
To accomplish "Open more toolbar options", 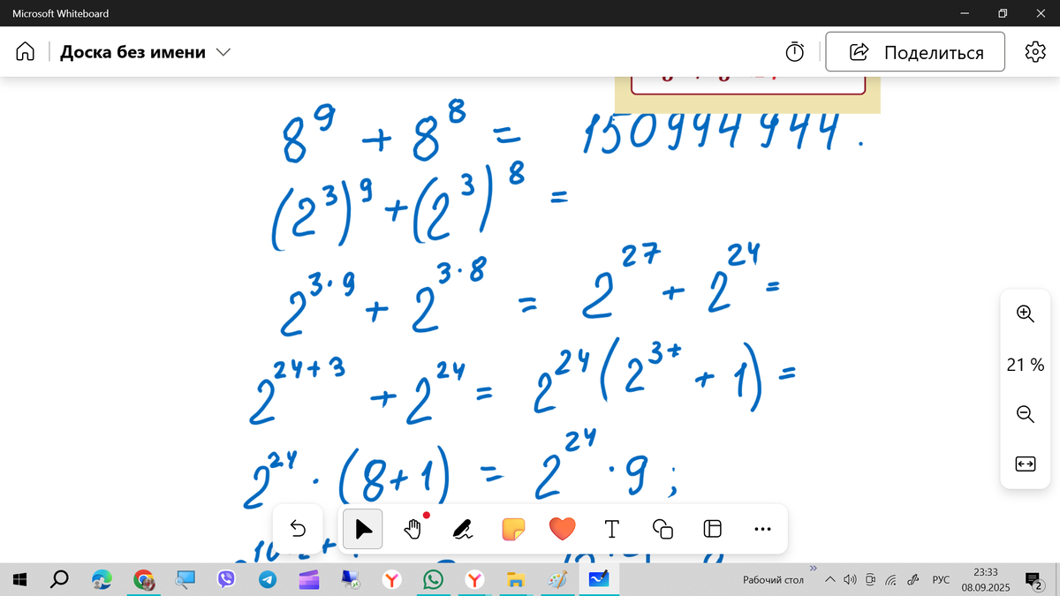I will point(763,529).
